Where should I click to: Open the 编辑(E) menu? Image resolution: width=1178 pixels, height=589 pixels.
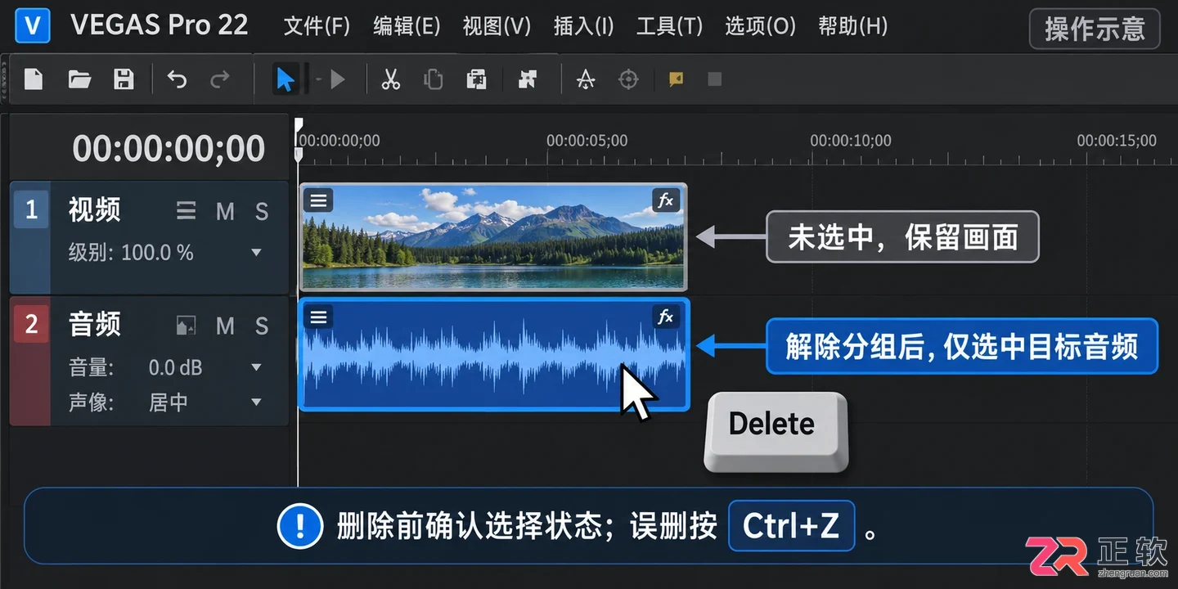tap(407, 26)
